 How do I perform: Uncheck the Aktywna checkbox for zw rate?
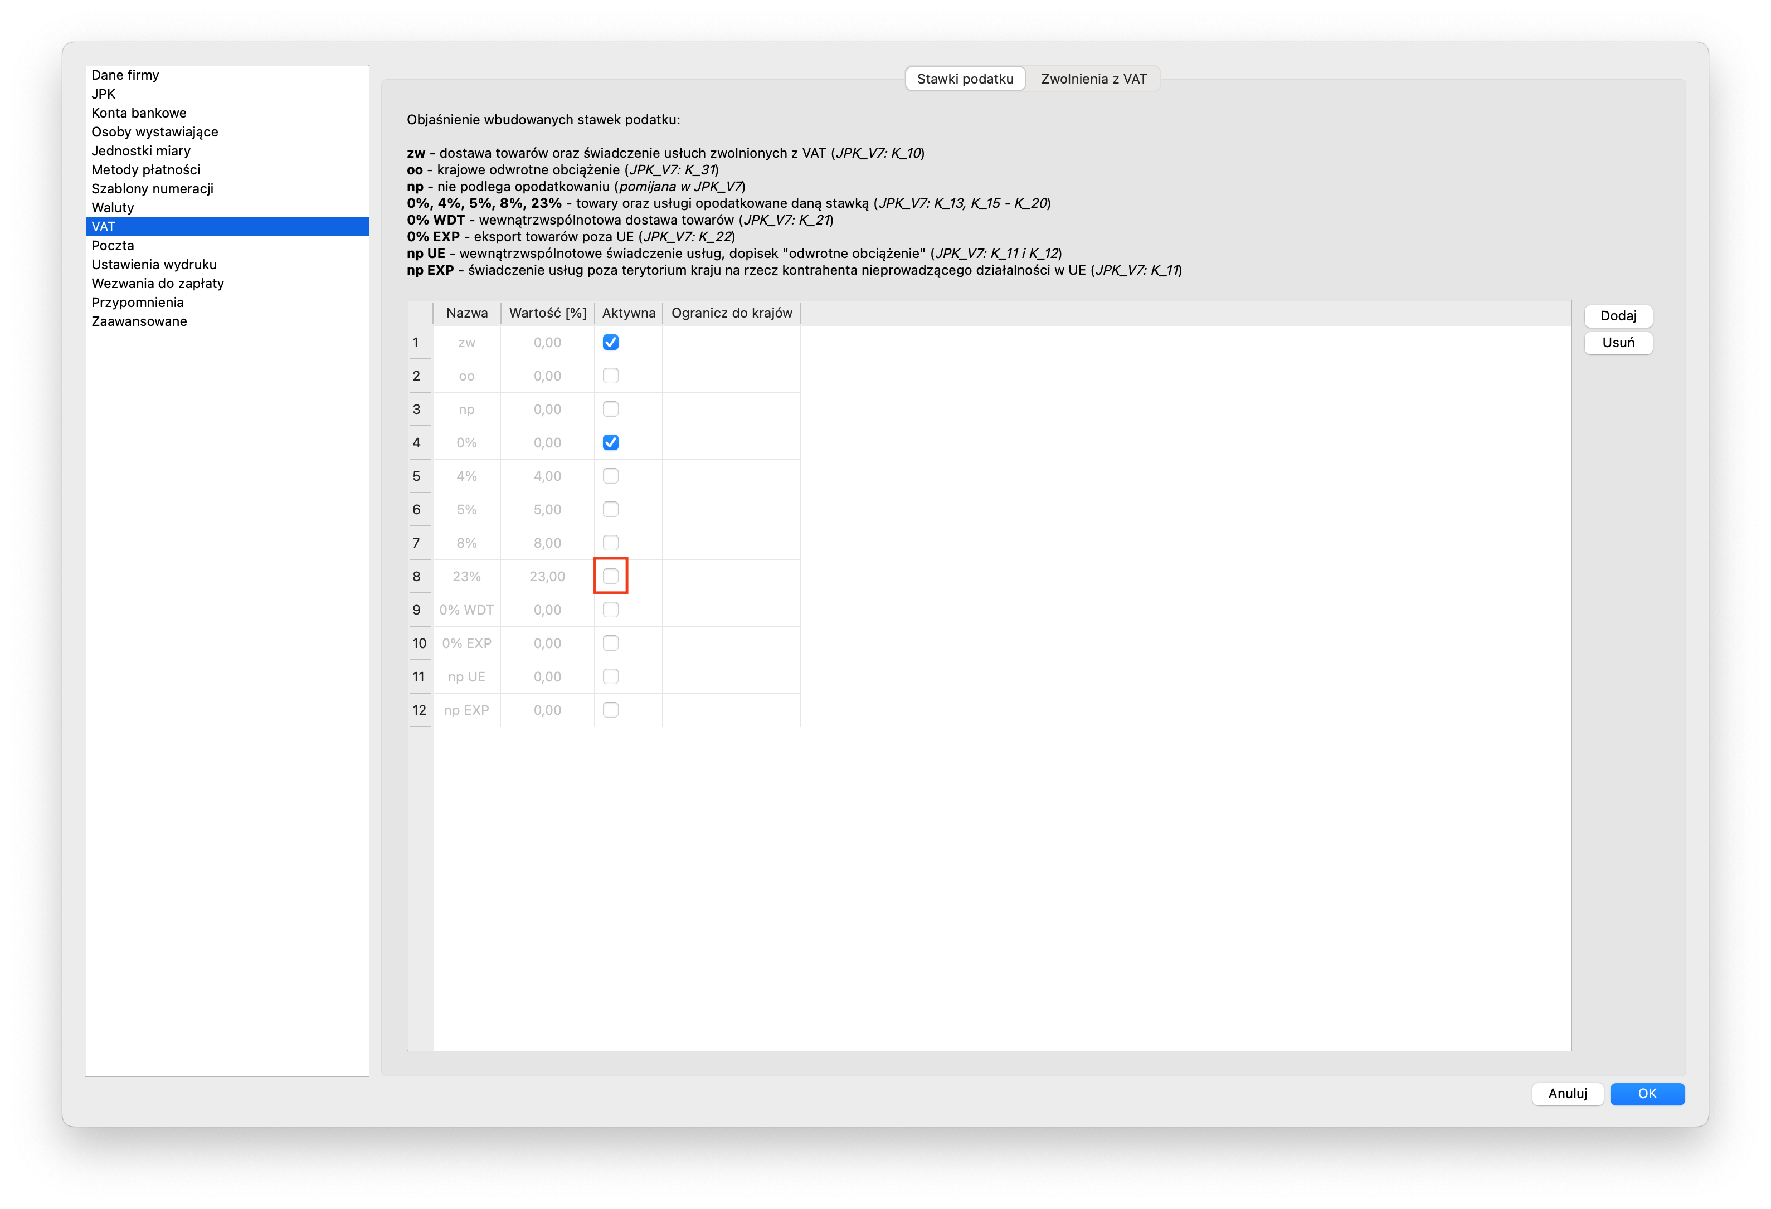(x=610, y=343)
